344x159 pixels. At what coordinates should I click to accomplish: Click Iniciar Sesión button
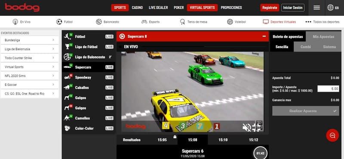[x=293, y=8]
